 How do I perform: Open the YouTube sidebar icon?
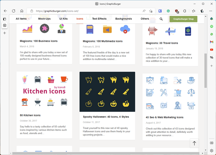[x=212, y=50]
